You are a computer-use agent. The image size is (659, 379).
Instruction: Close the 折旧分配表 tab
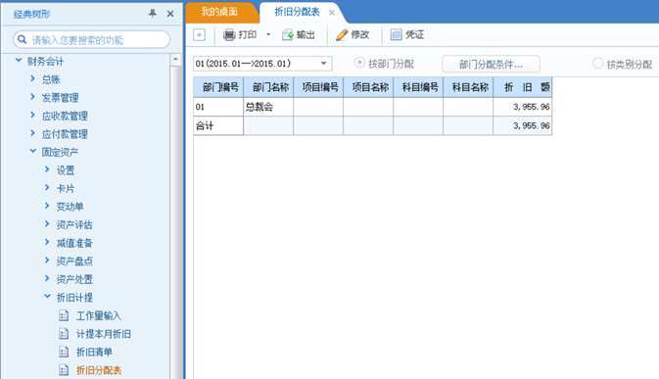[x=332, y=13]
